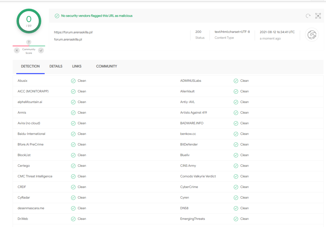Click the DNS8 vendor name
The width and height of the screenshot is (326, 227).
click(x=184, y=208)
